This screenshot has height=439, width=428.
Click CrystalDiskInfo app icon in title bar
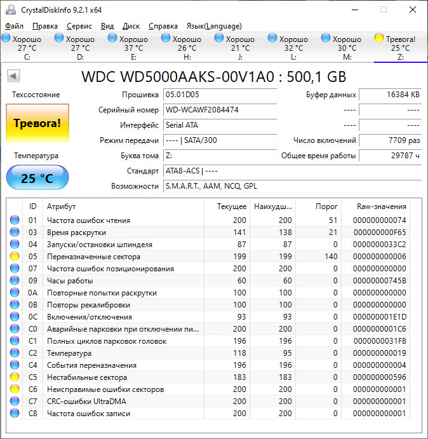tap(11, 10)
